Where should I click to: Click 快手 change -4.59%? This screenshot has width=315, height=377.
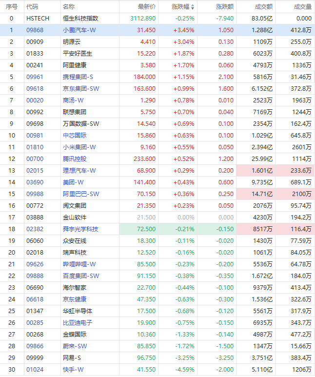(185, 370)
